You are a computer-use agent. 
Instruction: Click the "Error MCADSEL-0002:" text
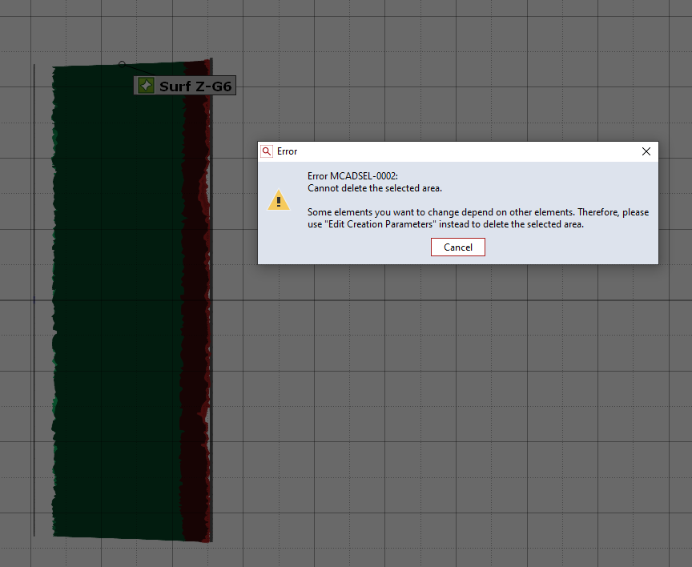click(352, 176)
